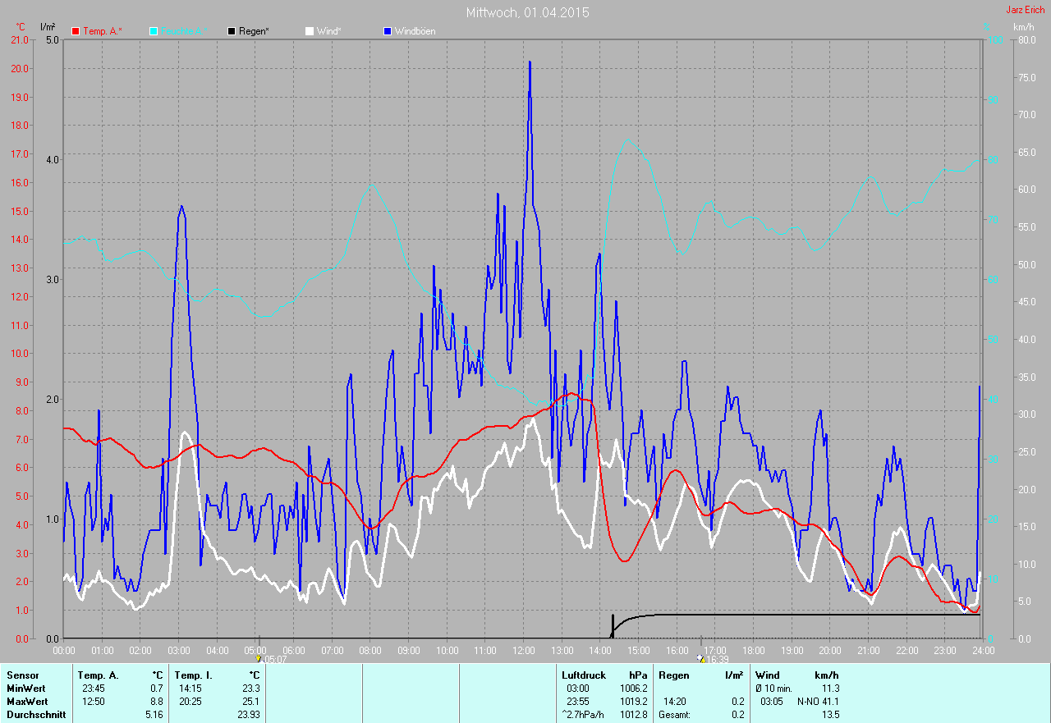Click the sunset marker at 16:39
Image resolution: width=1051 pixels, height=723 pixels.
coord(700,658)
